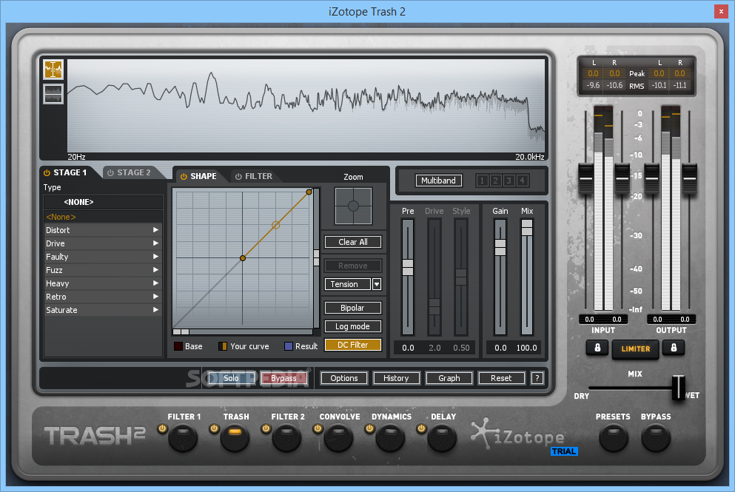Screen dimensions: 735x492
Task: Open the Presets knob button
Action: click(614, 439)
